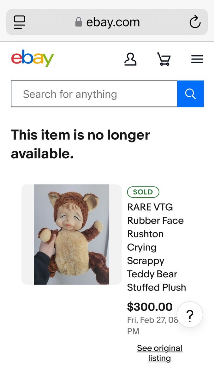Go to eBay home via the logo
The height and width of the screenshot is (379, 214).
point(33,58)
